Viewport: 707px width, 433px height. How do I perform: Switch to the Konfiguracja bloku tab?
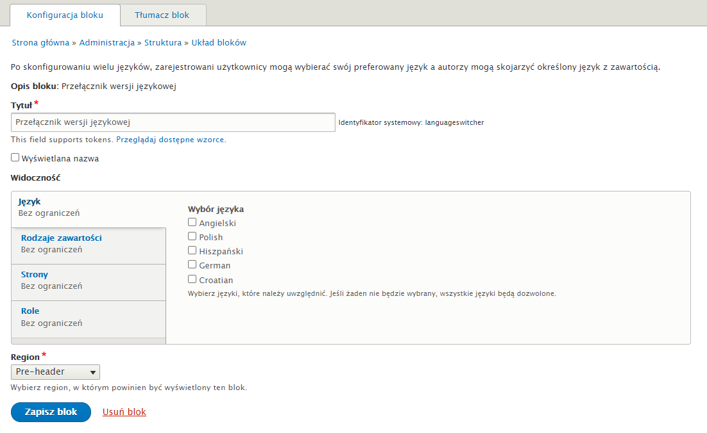coord(65,15)
